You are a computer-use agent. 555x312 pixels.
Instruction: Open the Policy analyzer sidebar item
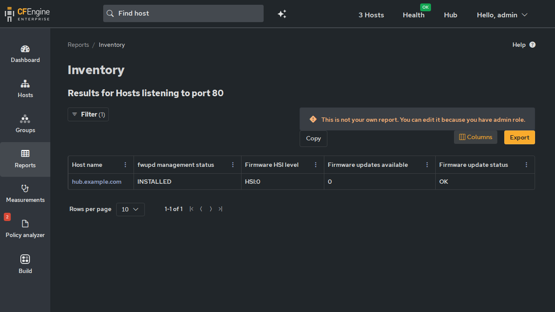coord(25,229)
